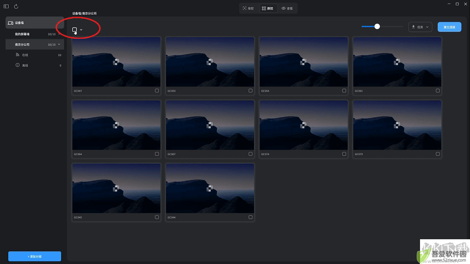Click the refresh icon in title bar
The image size is (470, 264).
coord(16,6)
